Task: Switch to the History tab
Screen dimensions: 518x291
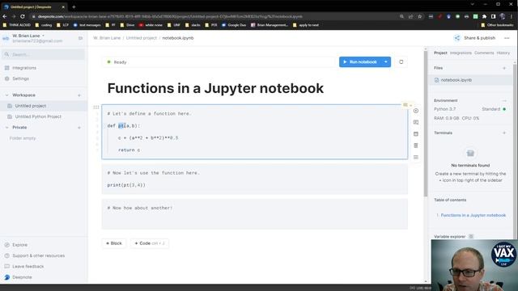Action: tap(503, 53)
